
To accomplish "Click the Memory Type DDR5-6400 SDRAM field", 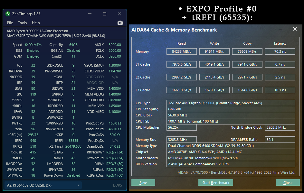I will (231, 146).
